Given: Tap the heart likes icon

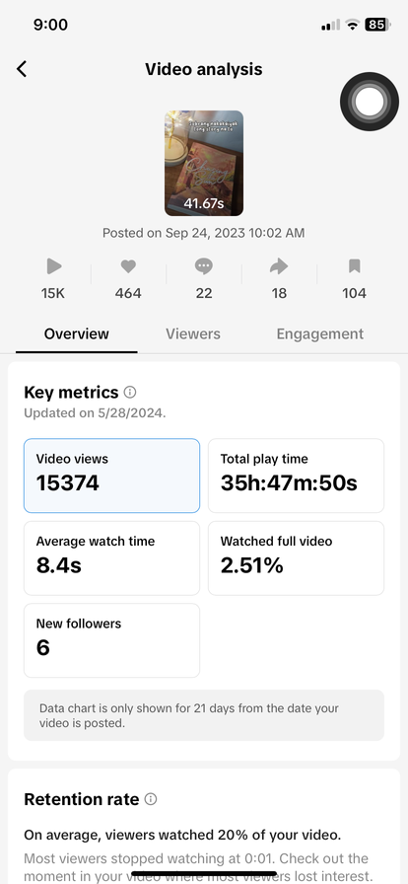Looking at the screenshot, I should [x=128, y=266].
